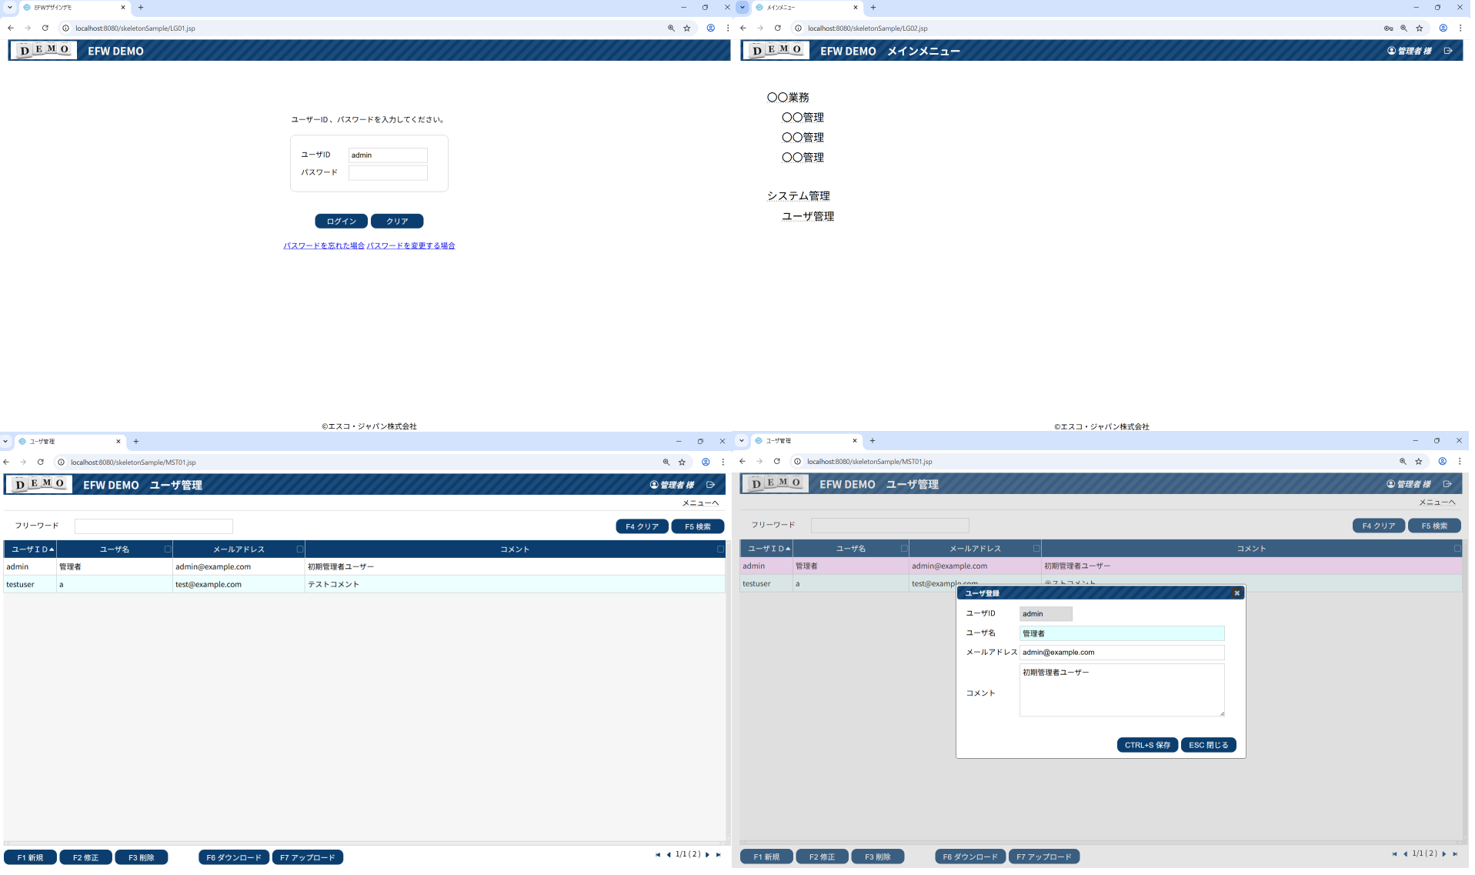This screenshot has width=1475, height=875.
Task: Open tab search chevron in window with ユーザ登録 dialog
Action: (742, 441)
